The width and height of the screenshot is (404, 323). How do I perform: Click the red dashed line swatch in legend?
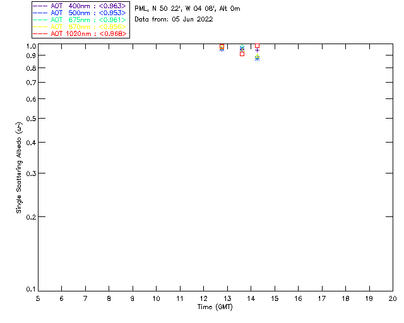coord(40,33)
